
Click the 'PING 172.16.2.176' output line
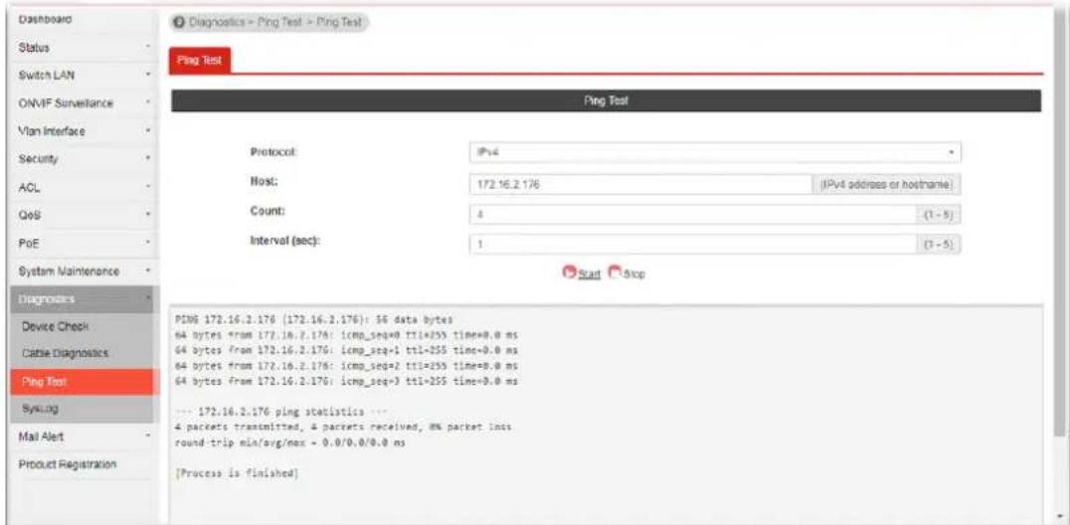click(314, 320)
